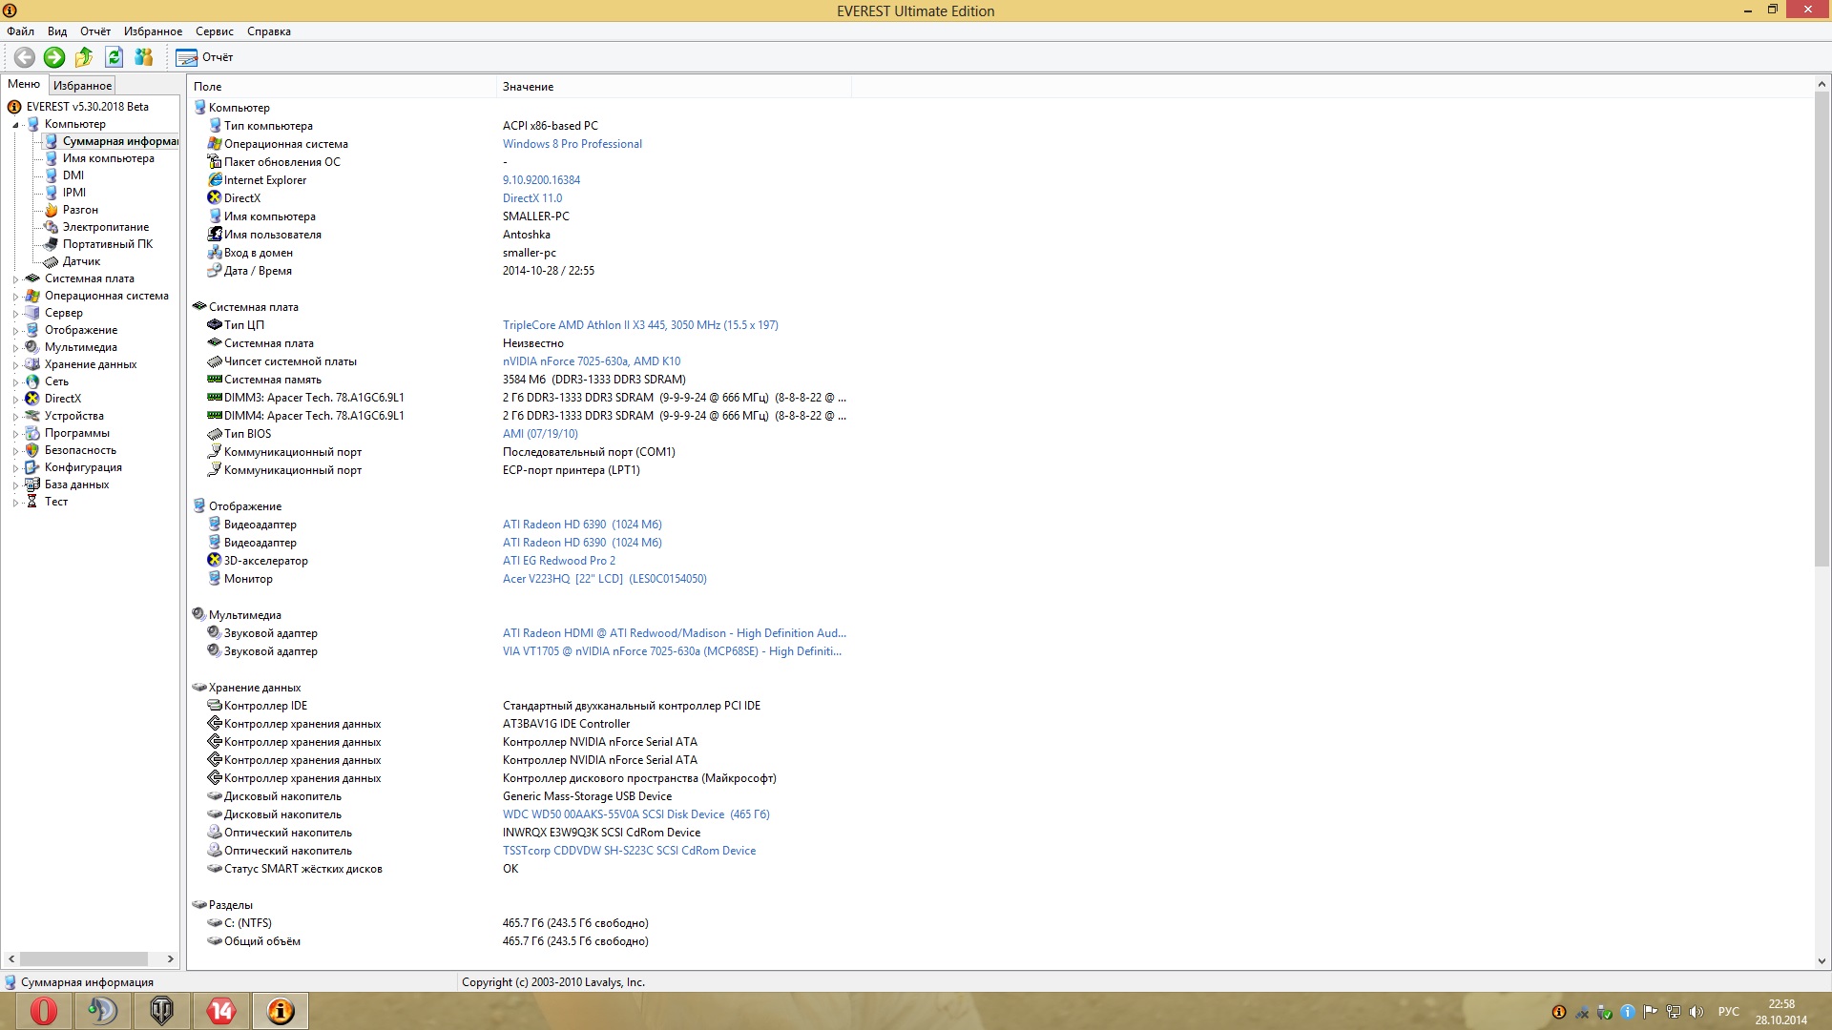
Task: Click the users icon in toolbar
Action: (143, 57)
